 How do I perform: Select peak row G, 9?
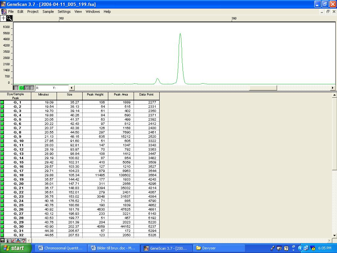tap(80, 137)
